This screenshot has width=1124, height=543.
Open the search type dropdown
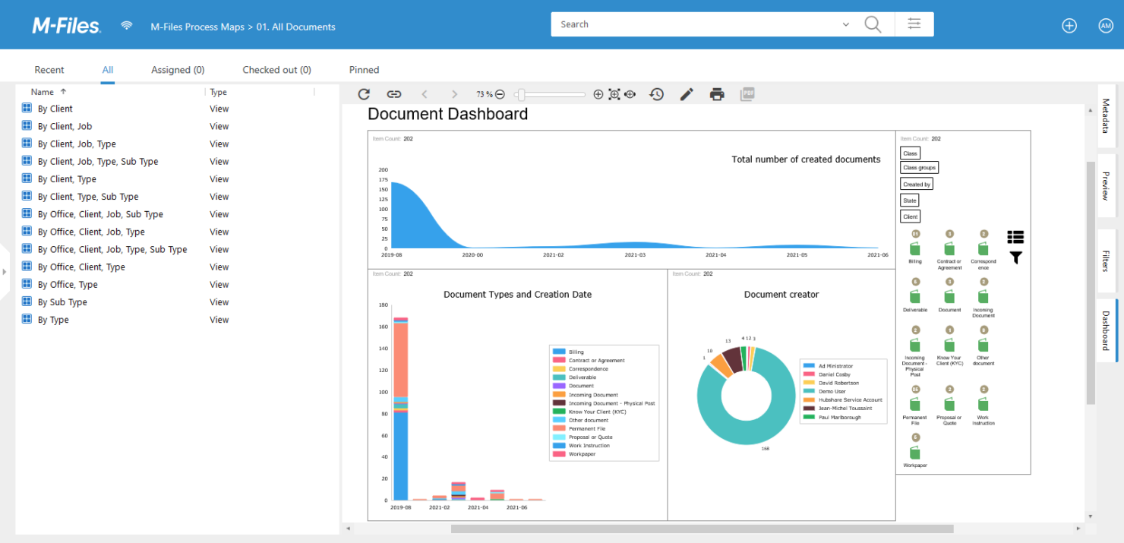pos(845,24)
